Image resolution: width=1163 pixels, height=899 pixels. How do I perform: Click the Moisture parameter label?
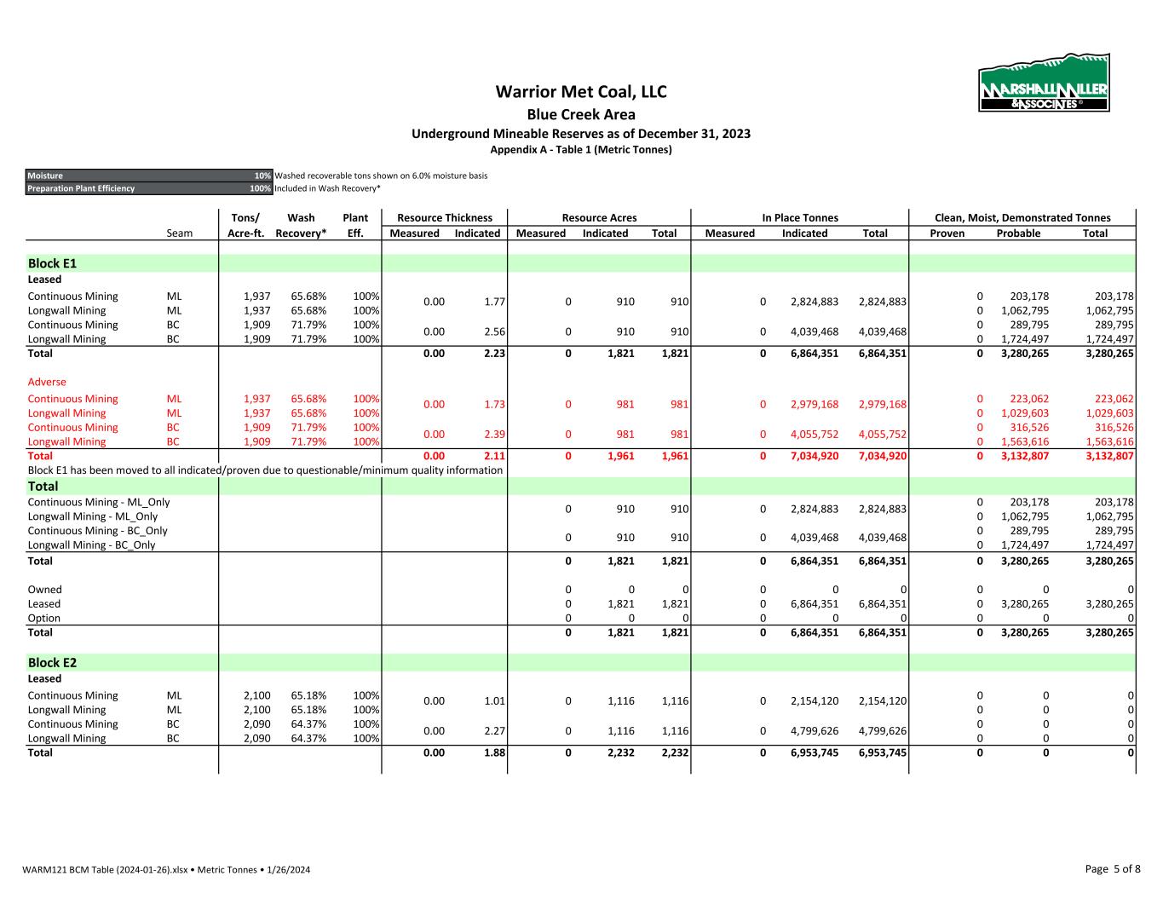coord(46,176)
